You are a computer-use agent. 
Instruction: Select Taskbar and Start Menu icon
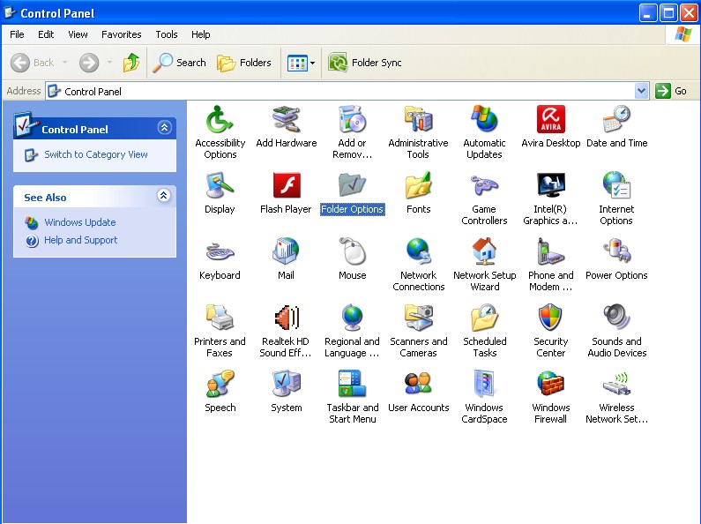pos(353,384)
